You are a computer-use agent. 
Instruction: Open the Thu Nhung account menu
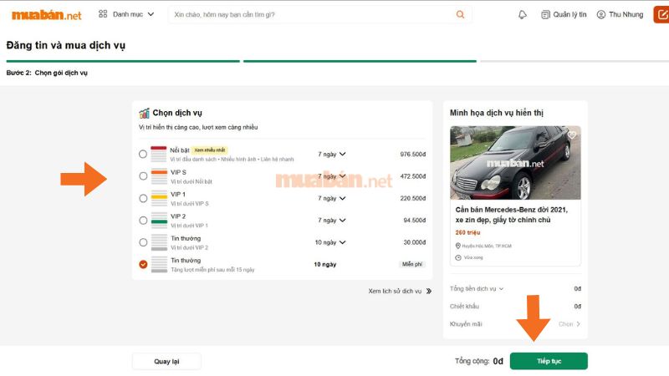pyautogui.click(x=626, y=14)
